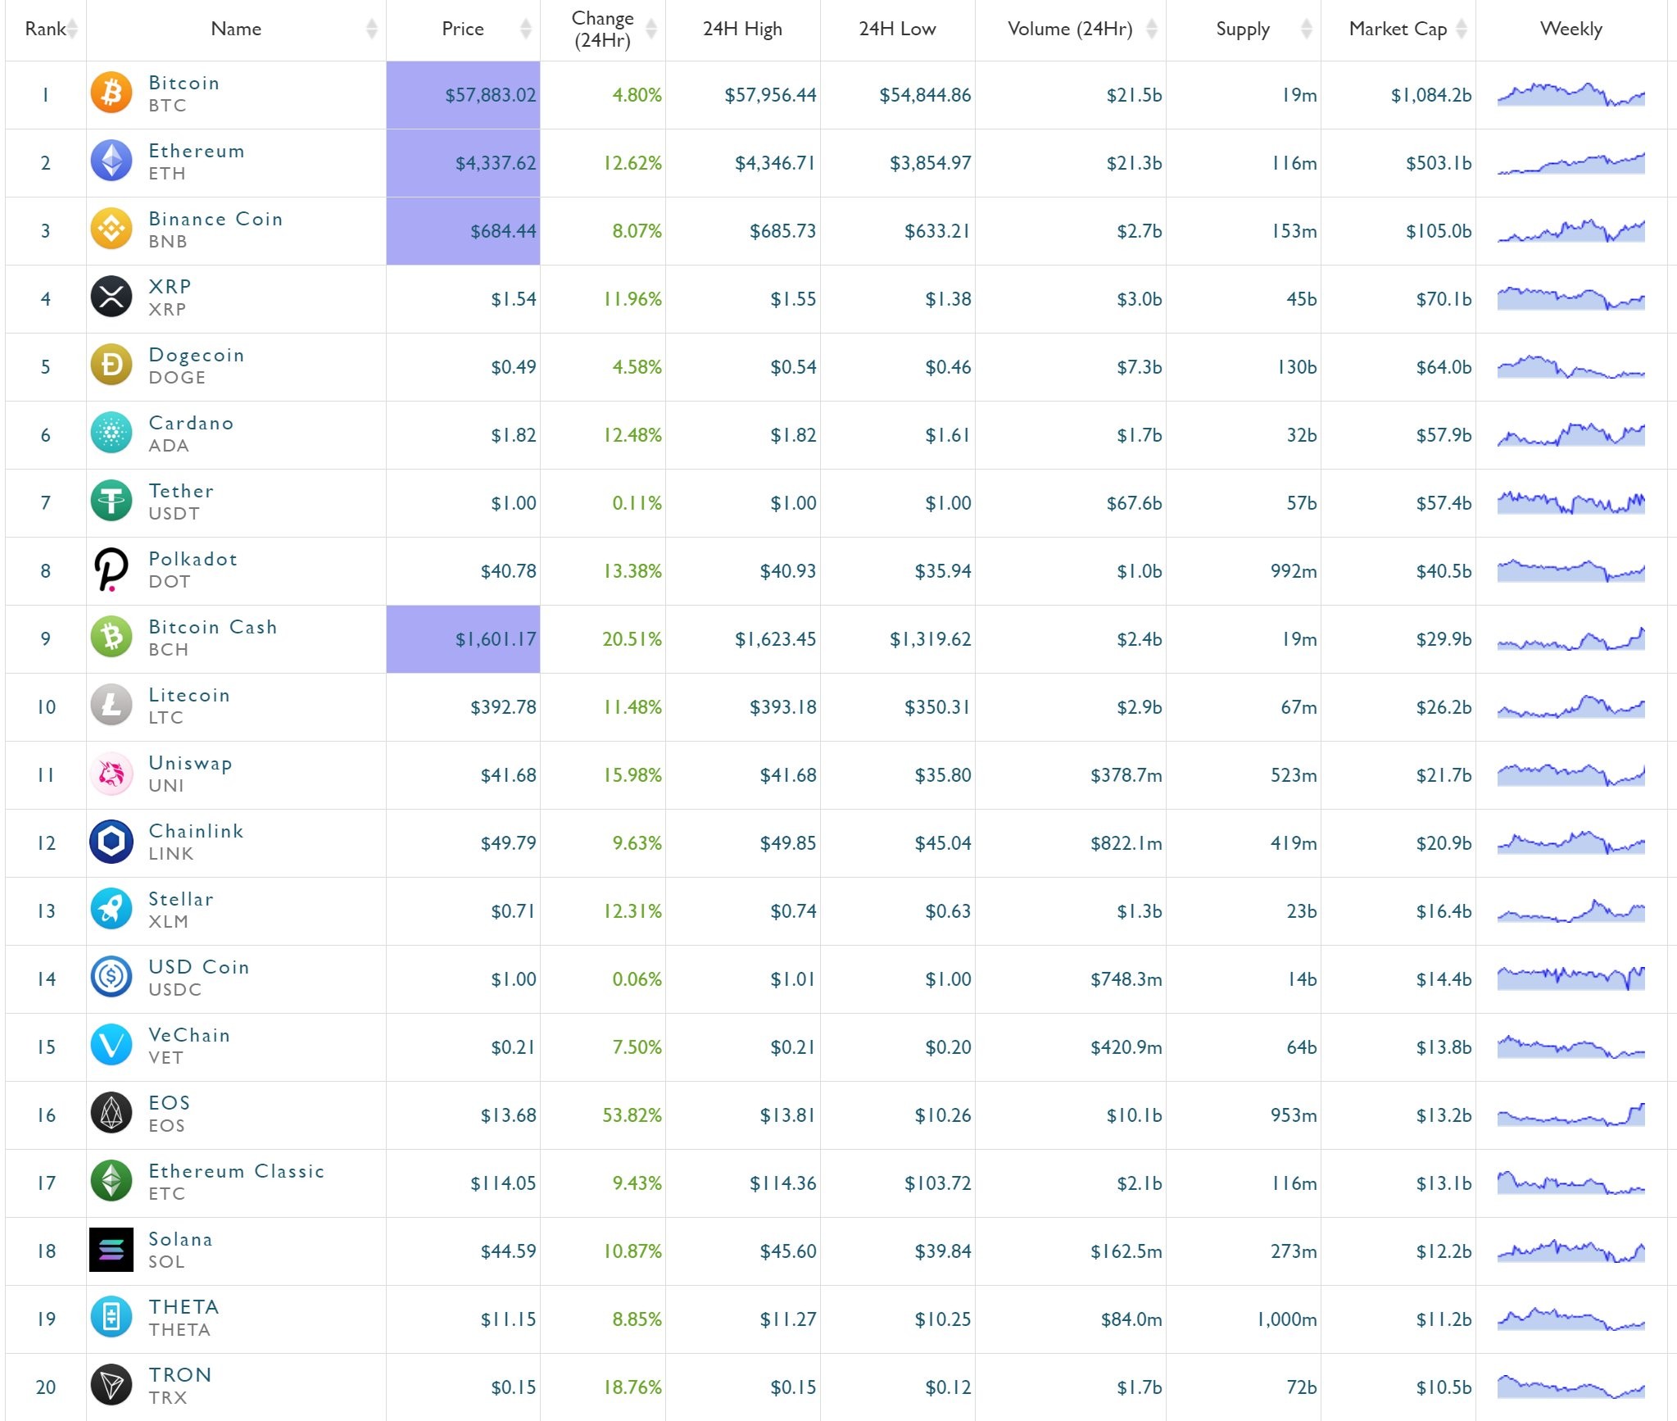Click the Bitcoin orange coin icon
Viewport: 1677px width, 1421px height.
tap(111, 93)
